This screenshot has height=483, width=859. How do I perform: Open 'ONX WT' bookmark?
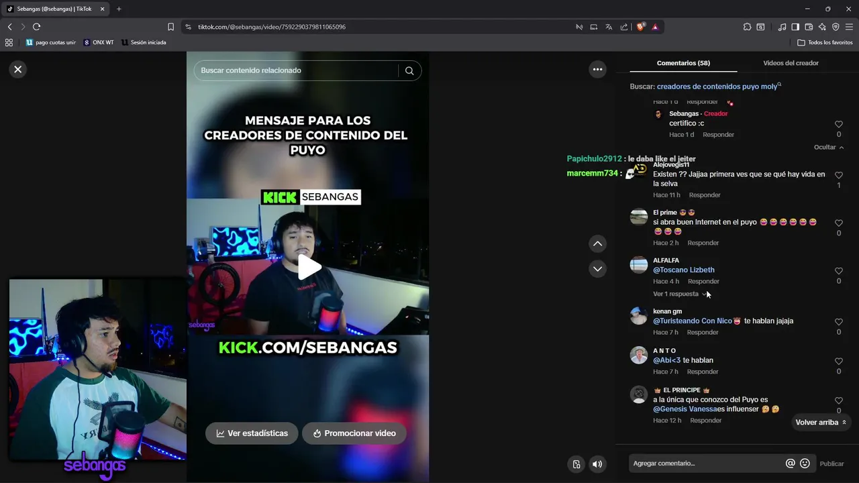99,42
